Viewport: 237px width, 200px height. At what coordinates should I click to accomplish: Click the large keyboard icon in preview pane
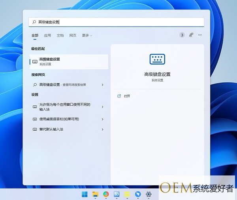click(x=157, y=59)
